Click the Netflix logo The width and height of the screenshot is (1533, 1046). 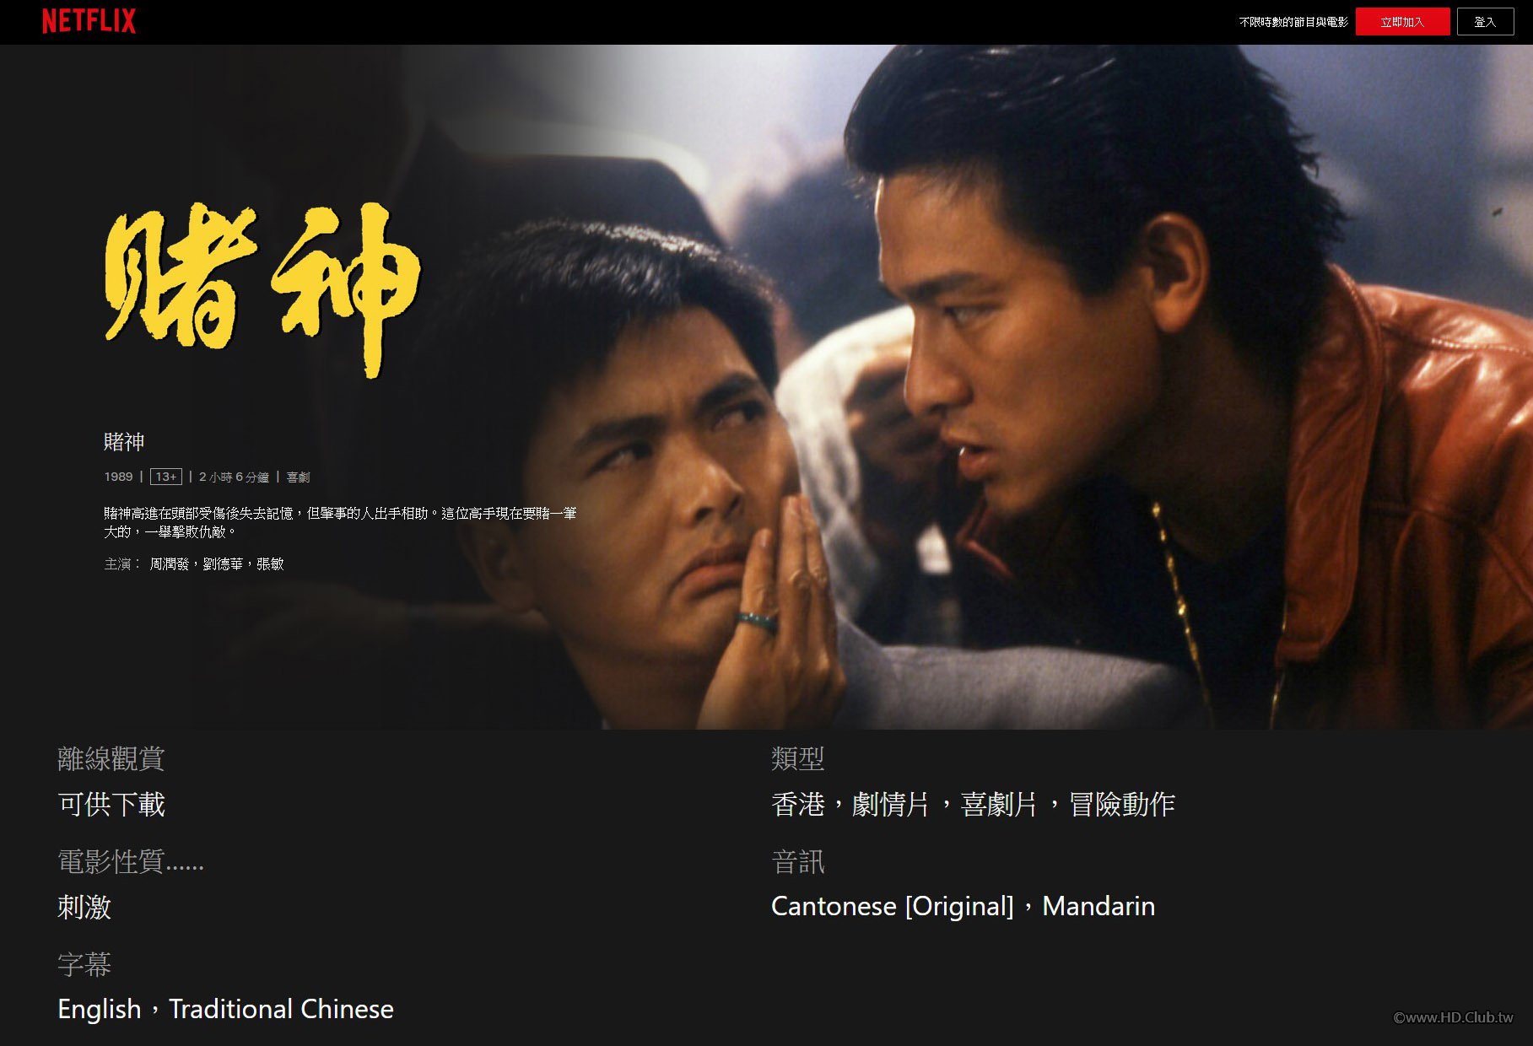89,21
